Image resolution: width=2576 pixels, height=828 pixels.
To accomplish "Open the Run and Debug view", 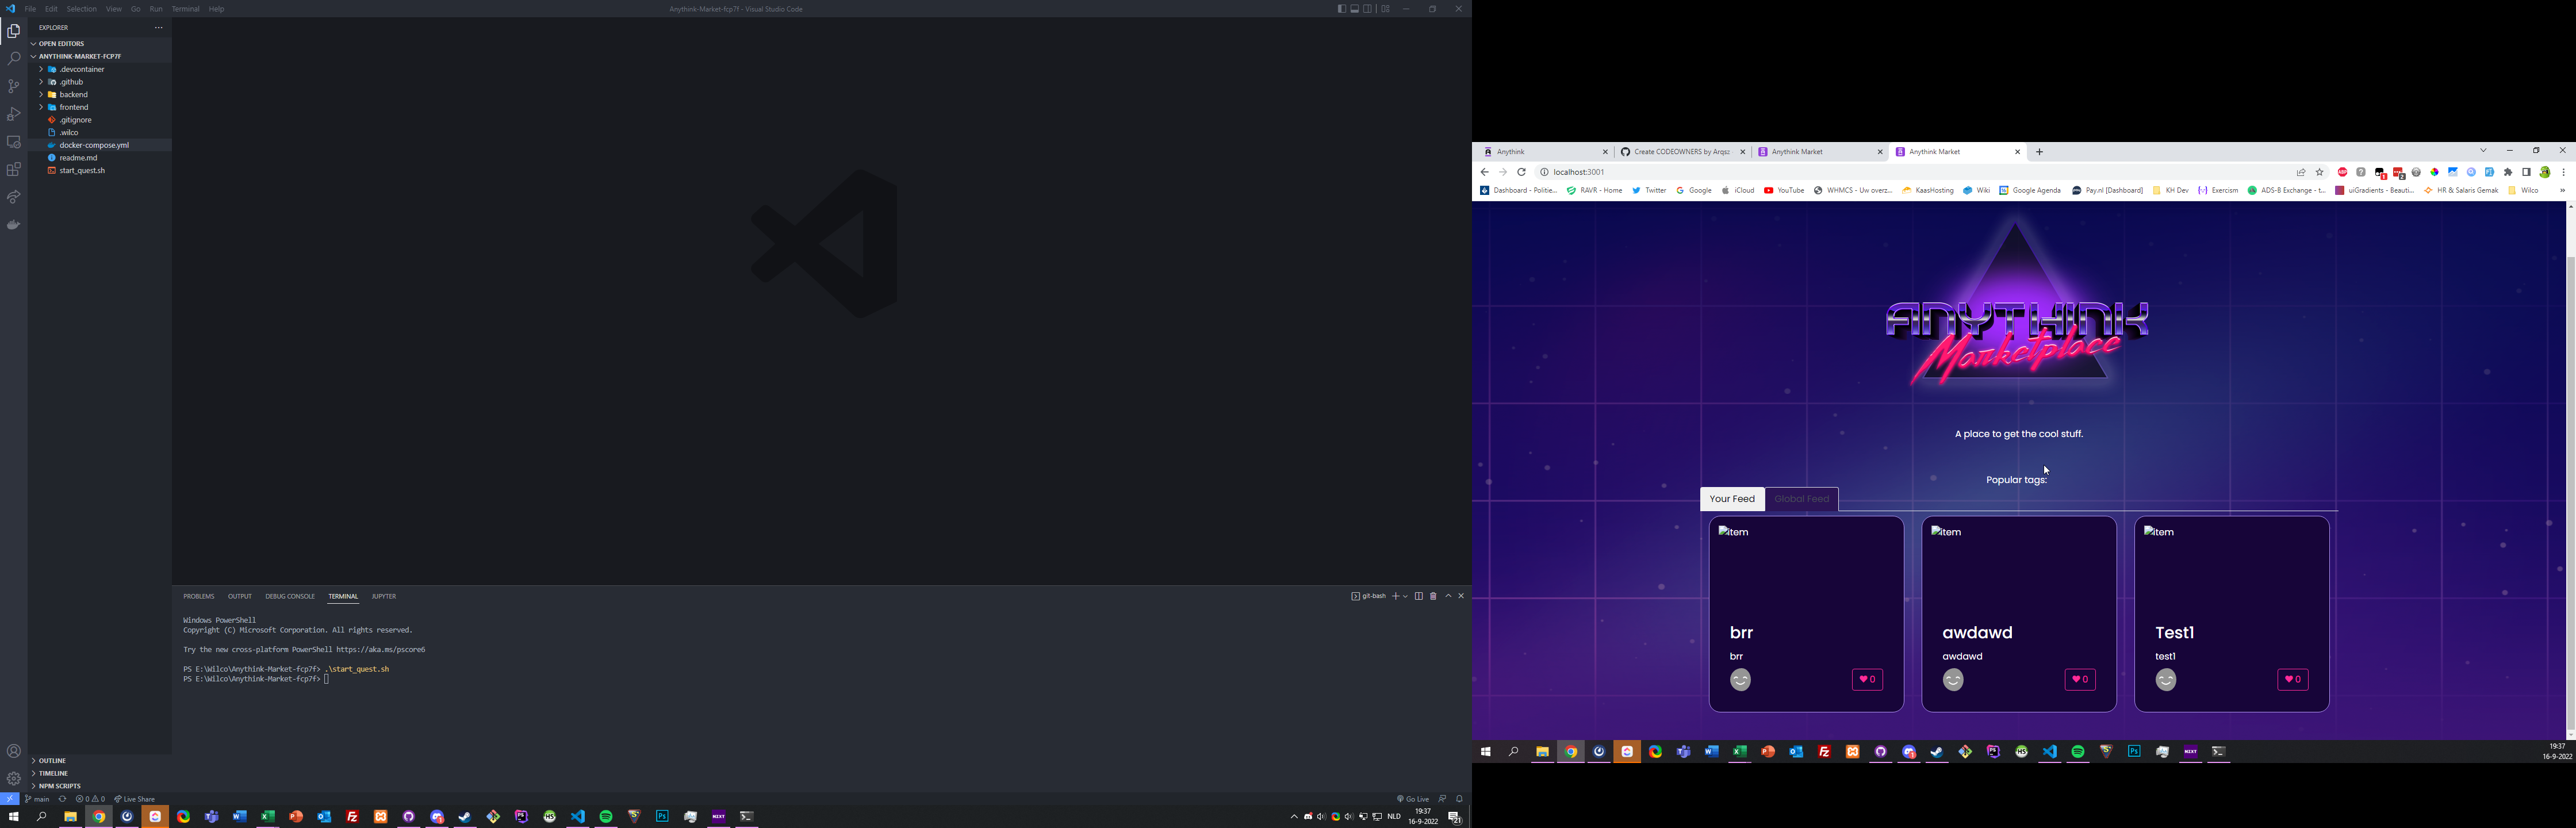I will tap(13, 114).
